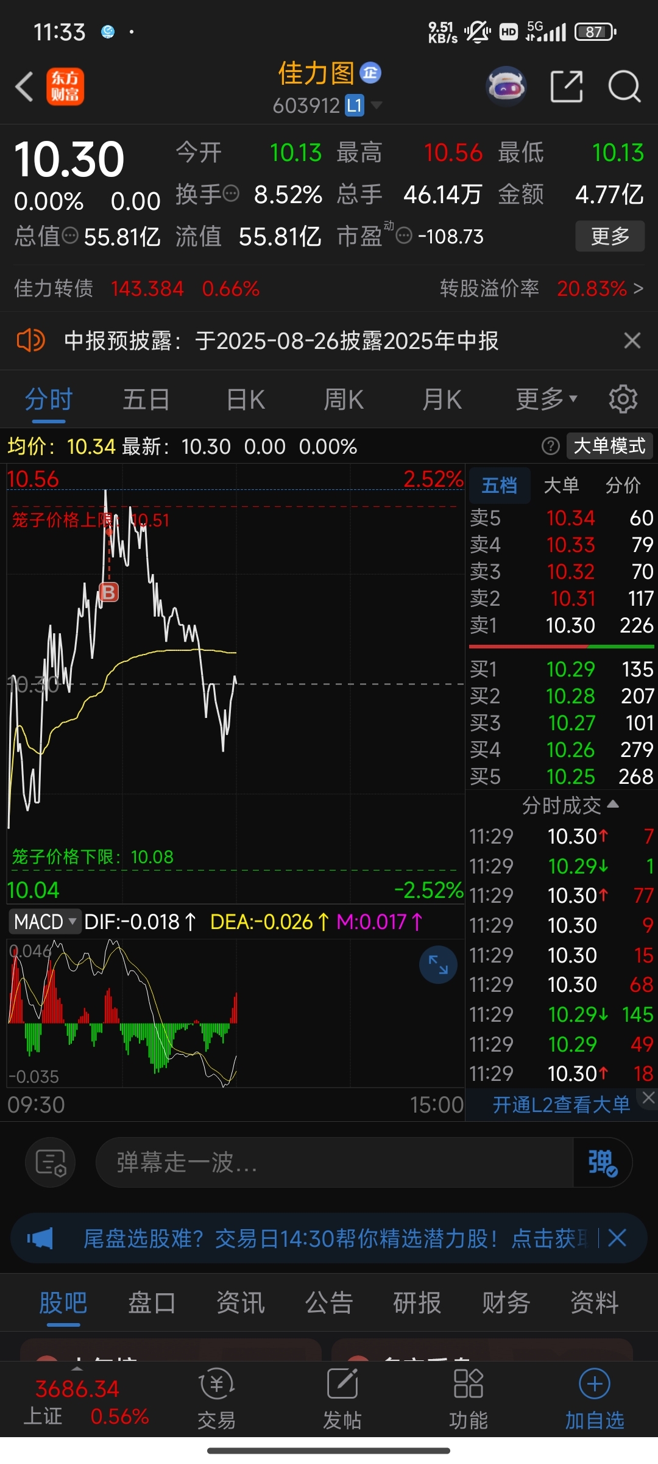Screen dimensions: 658x1464
Task: Select 买5 price 10.25 row
Action: tap(561, 777)
